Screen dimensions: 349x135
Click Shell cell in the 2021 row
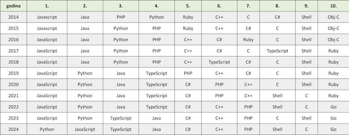pyautogui.click(x=277, y=96)
